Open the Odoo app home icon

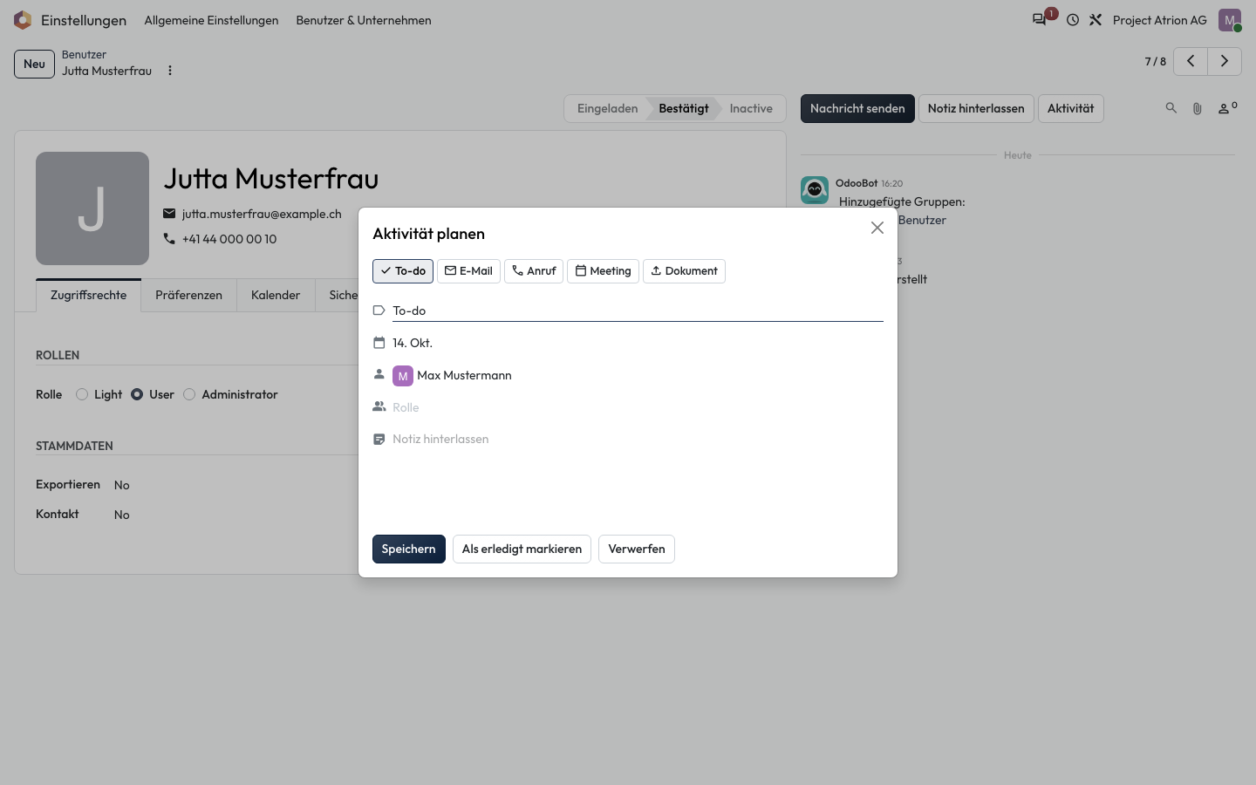(23, 20)
